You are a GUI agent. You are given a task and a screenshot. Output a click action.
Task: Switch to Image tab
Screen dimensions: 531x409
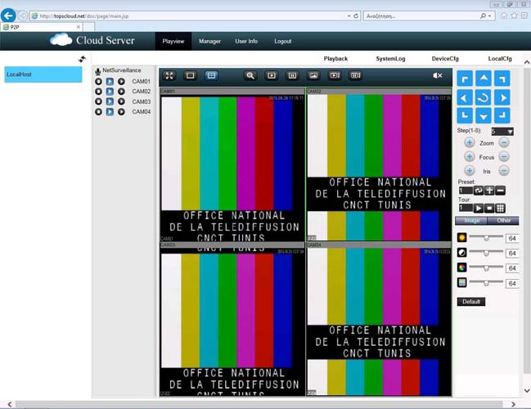(471, 221)
